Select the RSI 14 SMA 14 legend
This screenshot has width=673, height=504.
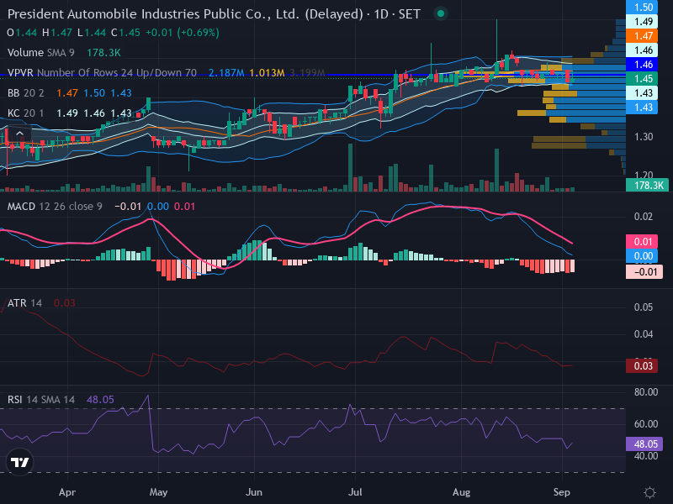[x=40, y=400]
